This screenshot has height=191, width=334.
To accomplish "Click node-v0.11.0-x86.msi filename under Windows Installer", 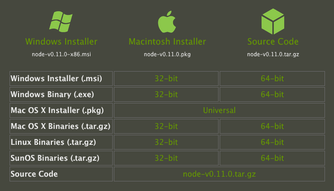I will tap(61, 54).
